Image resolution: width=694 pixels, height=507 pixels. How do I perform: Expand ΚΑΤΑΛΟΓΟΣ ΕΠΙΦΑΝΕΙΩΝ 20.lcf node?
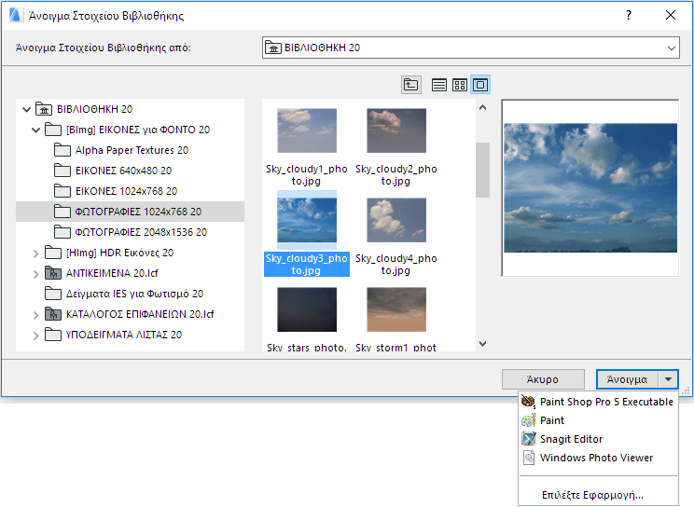(35, 315)
